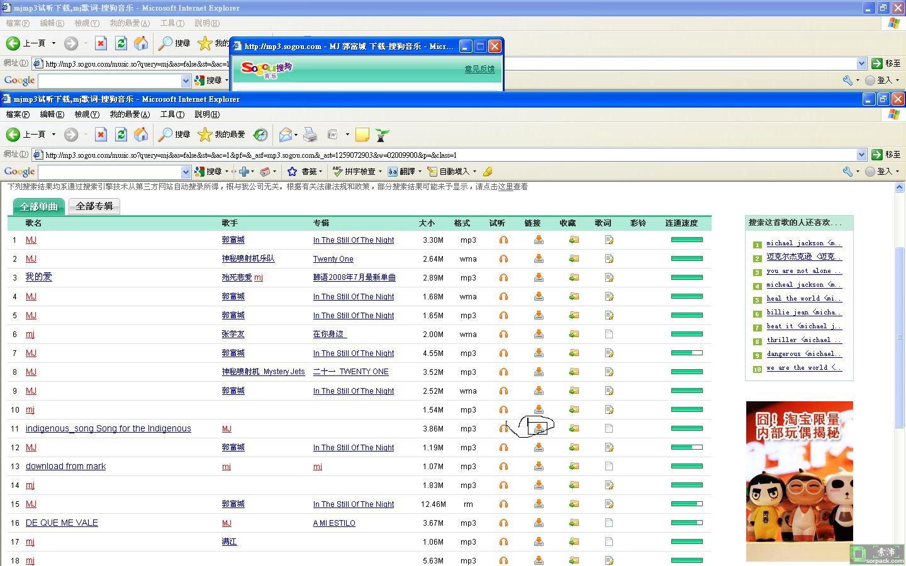This screenshot has width=906, height=566.
Task: Click the yellow sticky note toolbar icon
Action: coord(362,135)
